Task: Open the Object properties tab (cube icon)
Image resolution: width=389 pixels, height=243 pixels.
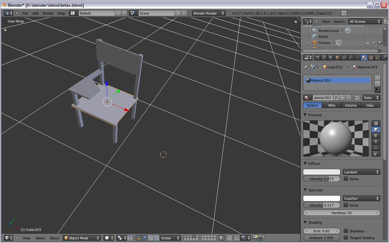Action: coord(337,57)
